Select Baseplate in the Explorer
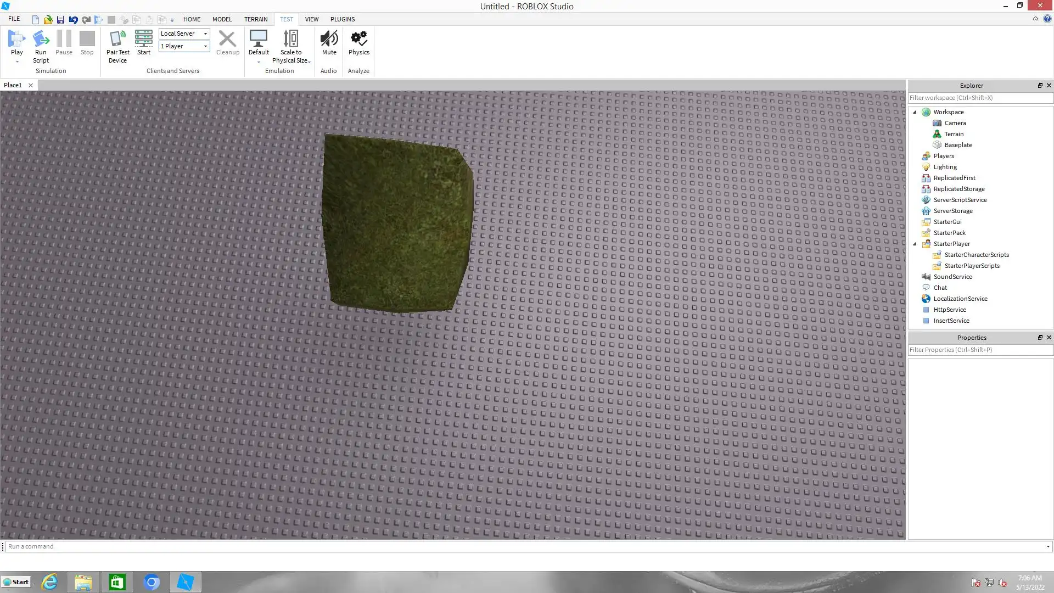This screenshot has width=1054, height=593. pos(958,145)
